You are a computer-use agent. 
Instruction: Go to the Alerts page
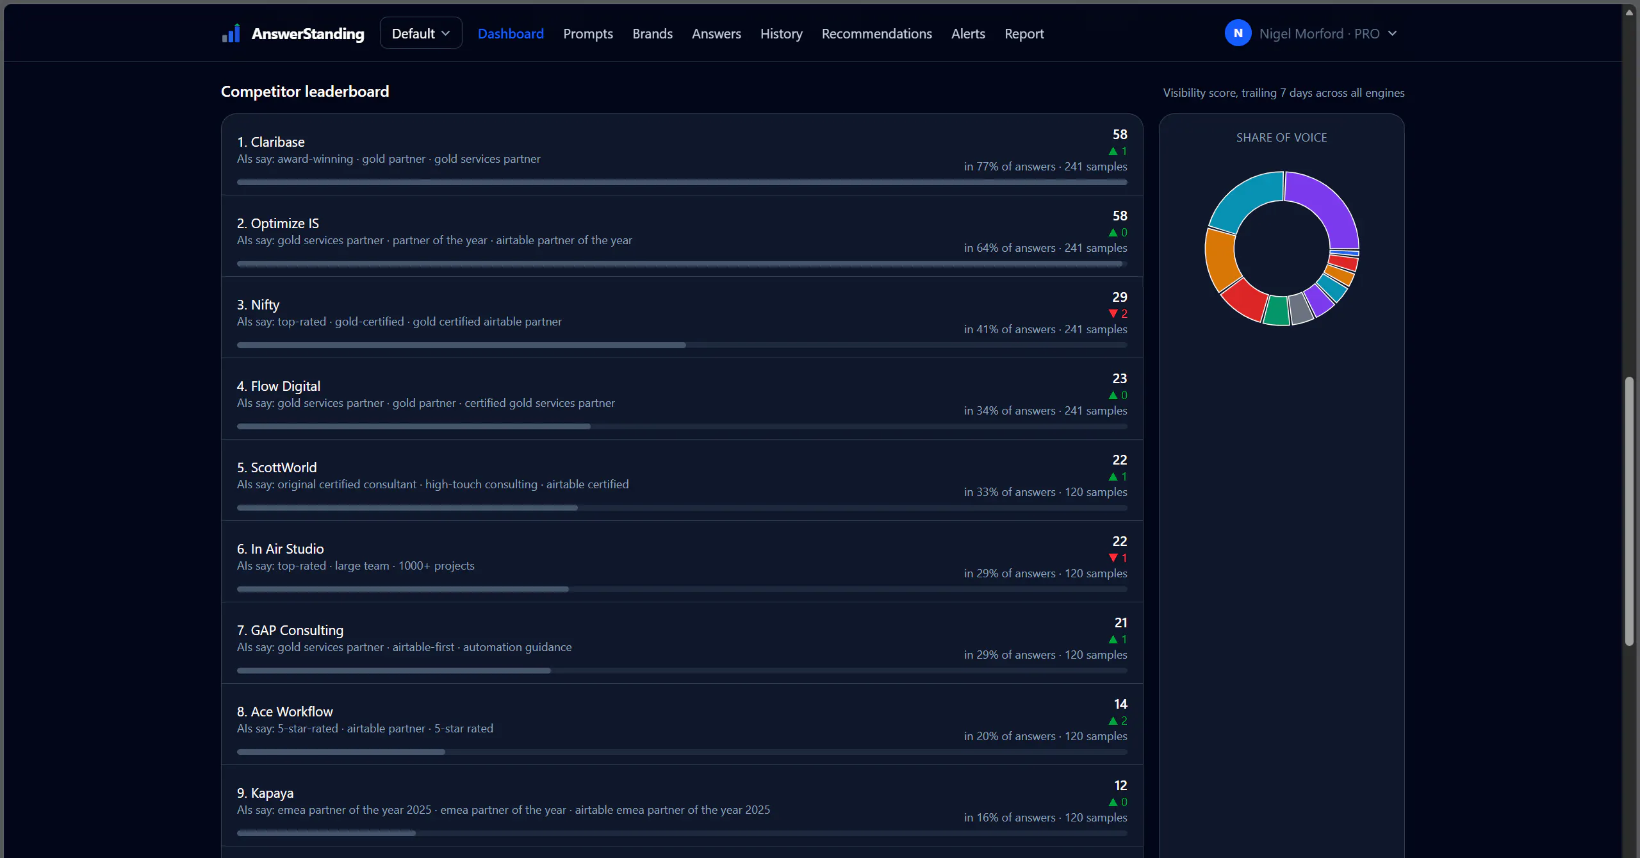968,33
